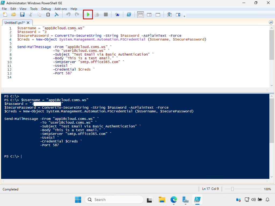Run the script with green play
This screenshot has width=275, height=206.
click(88, 14)
